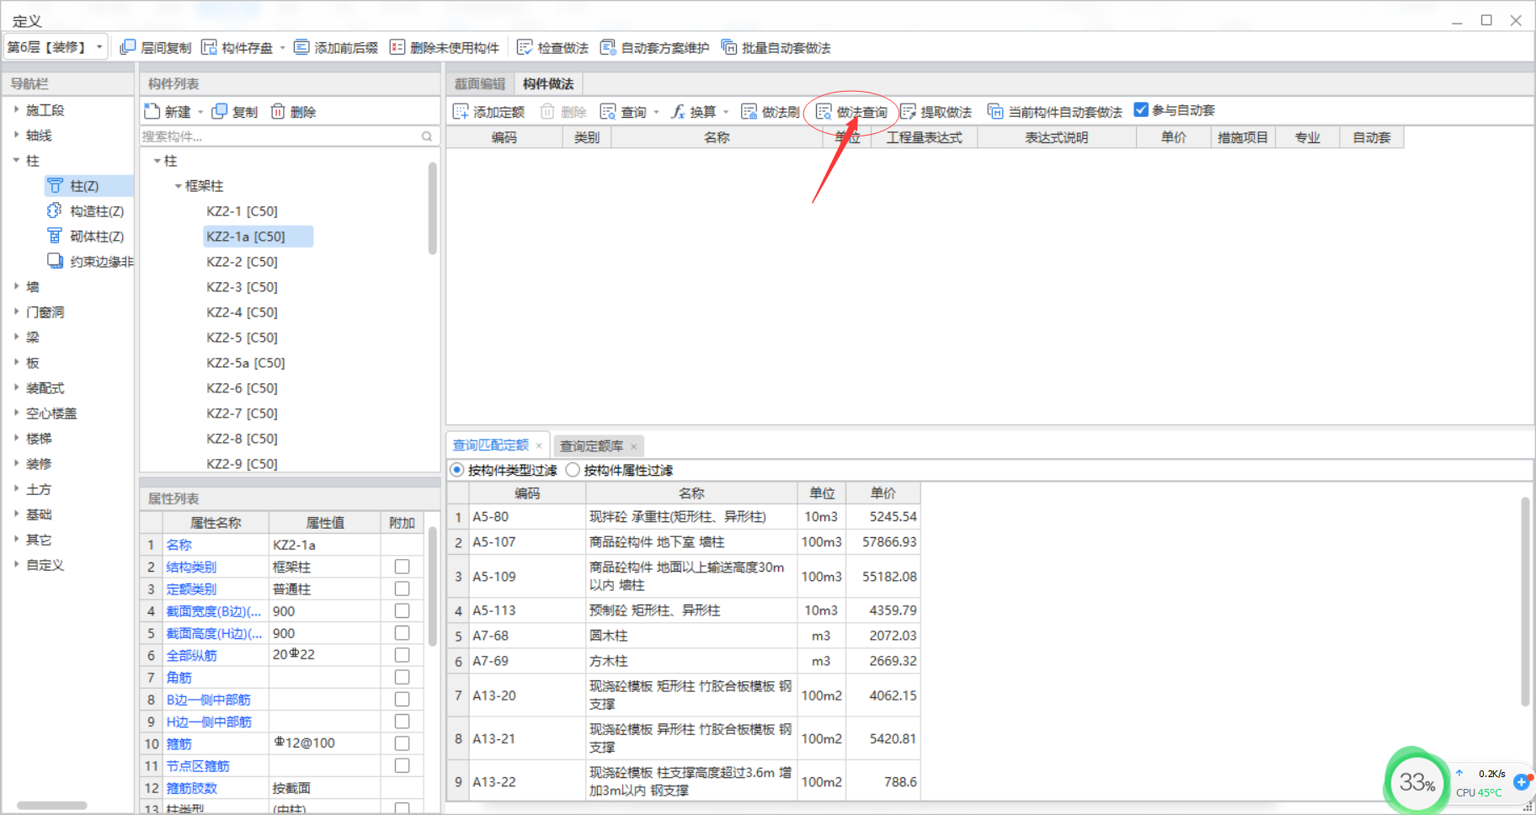Expand the 装修 navigation node
1536x815 pixels.
(x=16, y=463)
